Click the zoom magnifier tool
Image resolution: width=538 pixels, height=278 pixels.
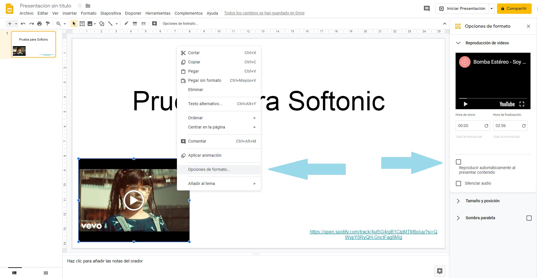[x=58, y=24]
